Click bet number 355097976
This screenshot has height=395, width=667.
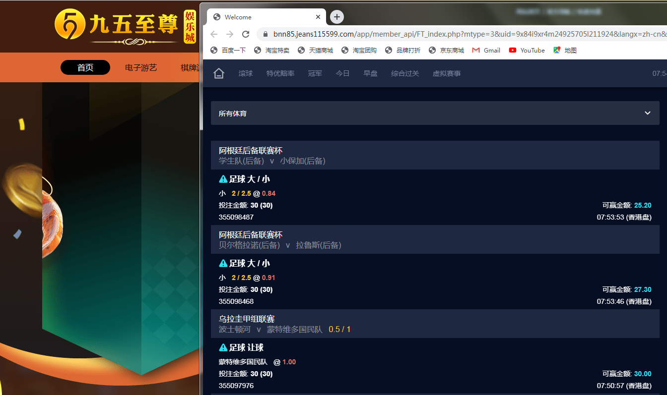pos(236,386)
